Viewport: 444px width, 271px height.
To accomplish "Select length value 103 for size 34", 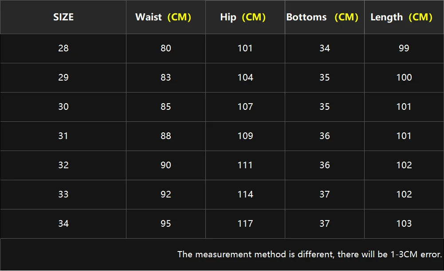I will click(x=404, y=223).
